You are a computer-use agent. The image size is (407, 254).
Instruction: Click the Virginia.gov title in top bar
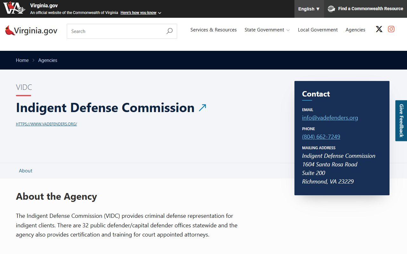44,6
